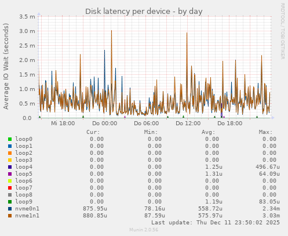288x236 pixels.
Task: Select the 'nvme0n1' legend label
Action: point(27,209)
